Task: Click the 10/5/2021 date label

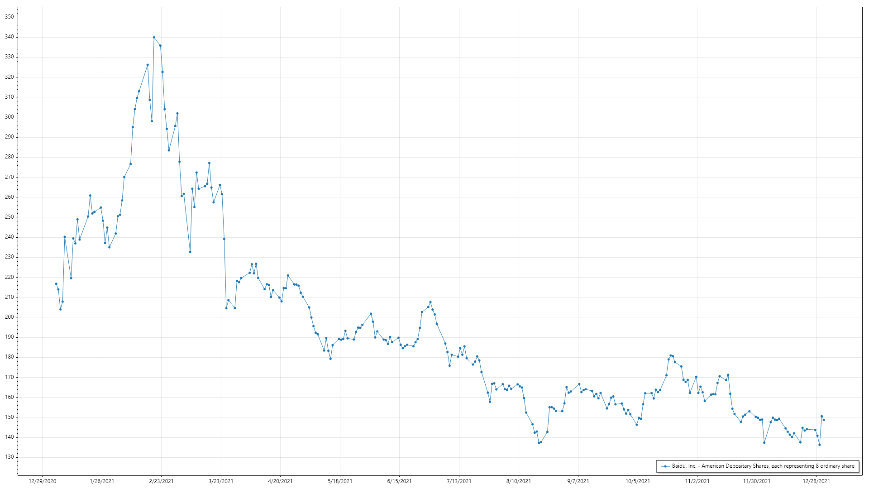Action: pos(638,481)
